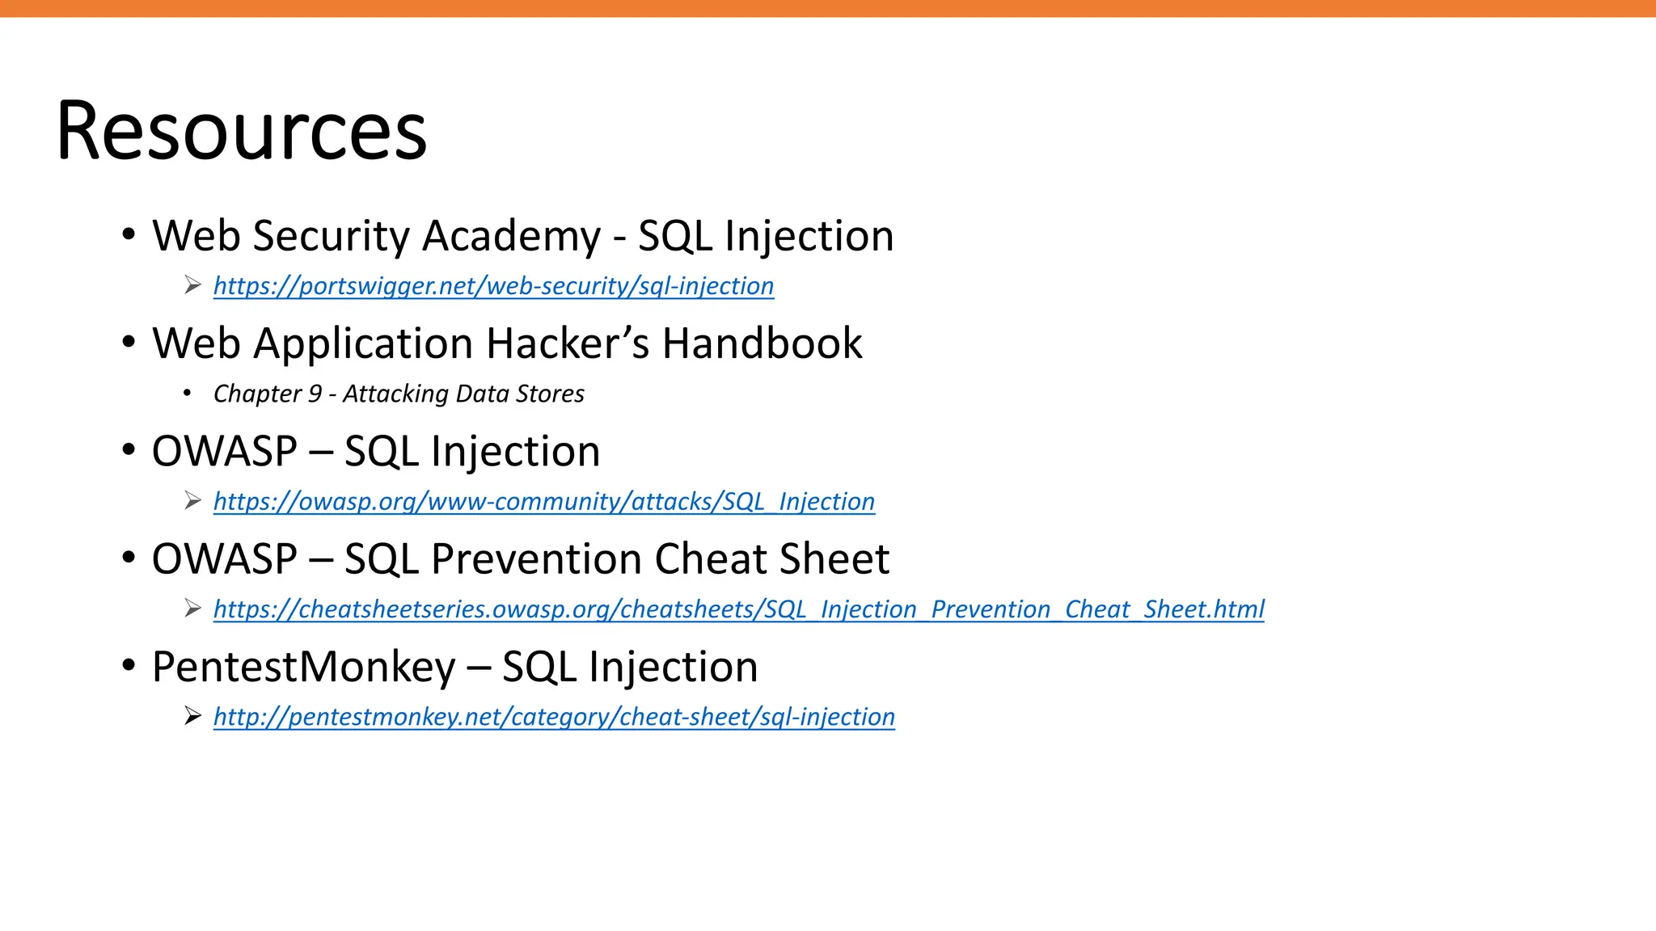This screenshot has width=1656, height=931.
Task: Click the Chapter 9 - Attacking Data Stores text
Action: 399,394
